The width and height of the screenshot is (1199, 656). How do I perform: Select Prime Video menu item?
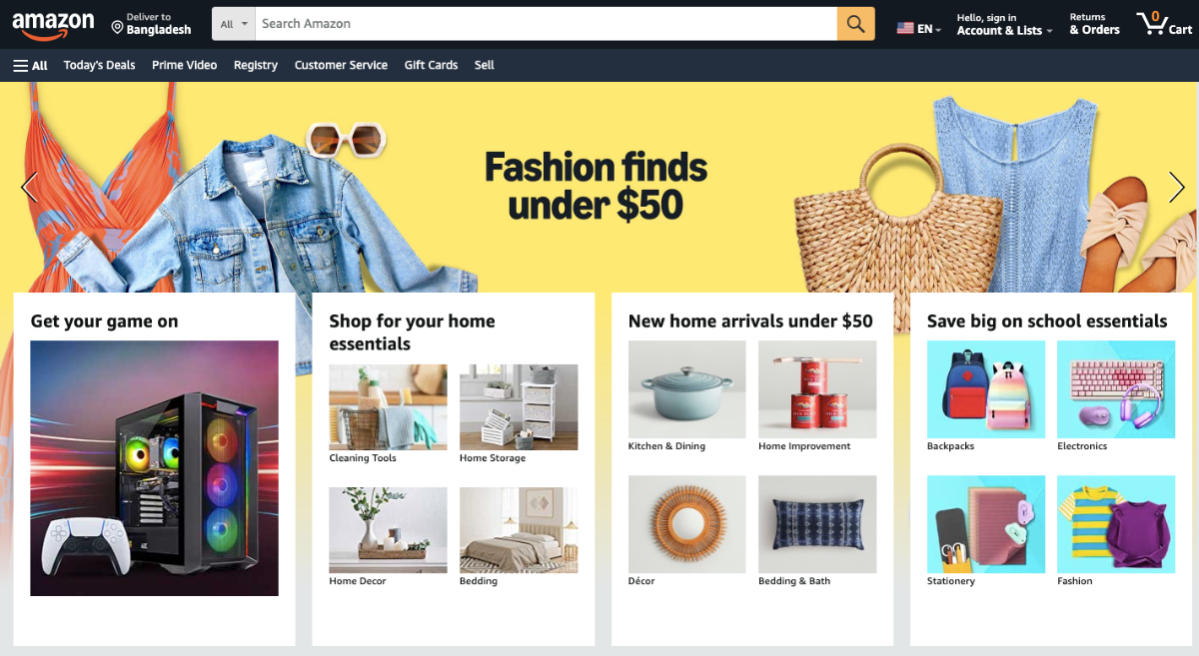185,65
